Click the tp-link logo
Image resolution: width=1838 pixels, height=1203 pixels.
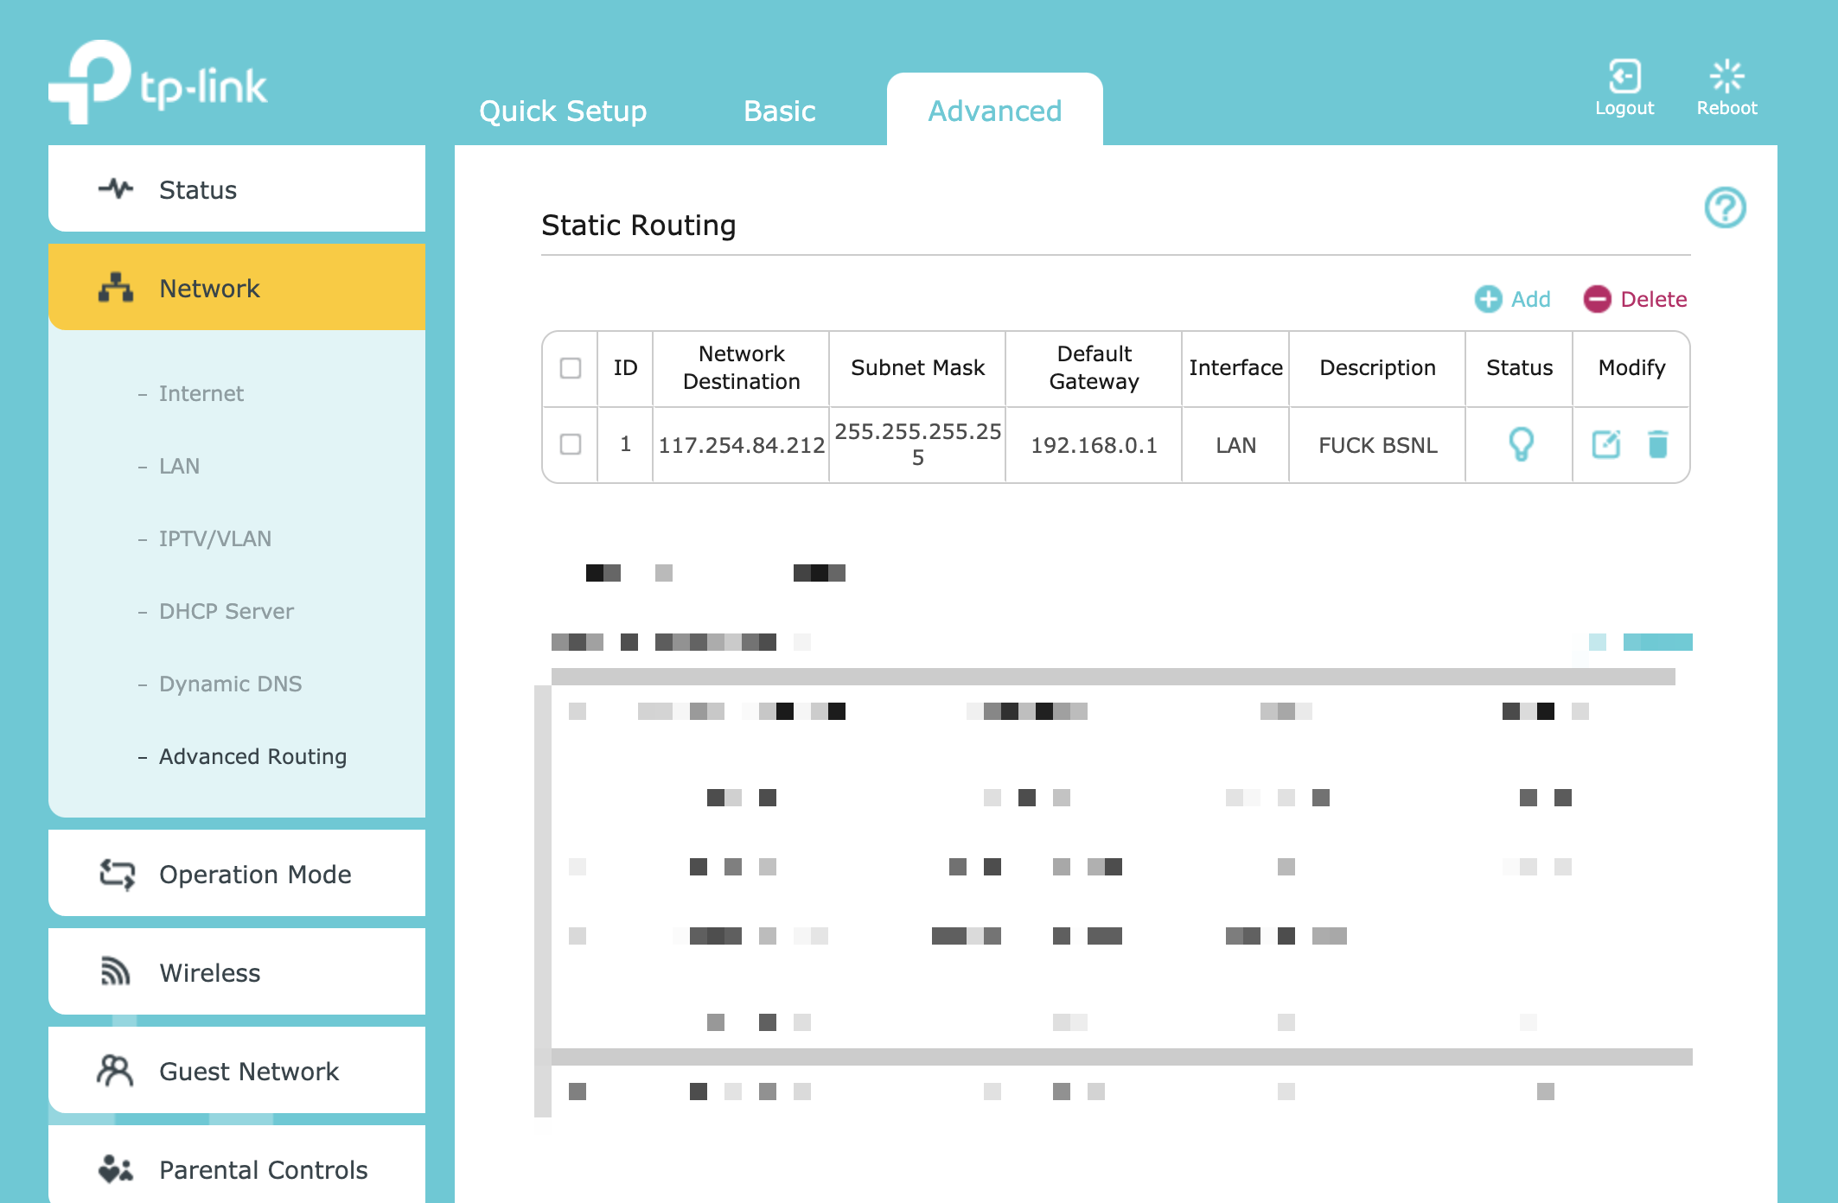click(x=158, y=83)
